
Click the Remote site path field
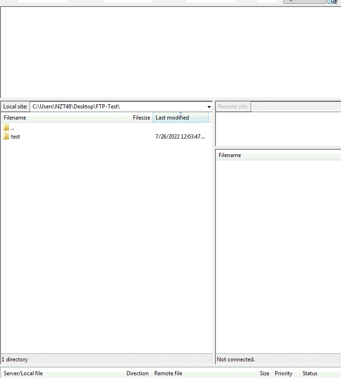296,107
